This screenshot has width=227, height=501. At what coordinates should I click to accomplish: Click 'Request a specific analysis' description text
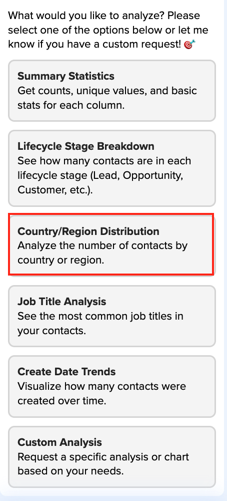[x=103, y=464]
